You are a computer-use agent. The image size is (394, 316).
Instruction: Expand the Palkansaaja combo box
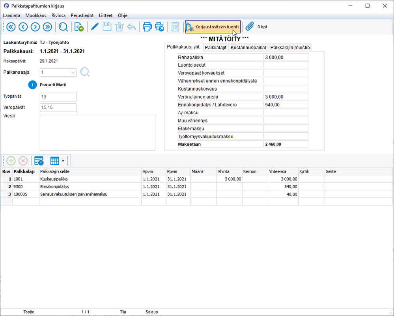(73, 72)
